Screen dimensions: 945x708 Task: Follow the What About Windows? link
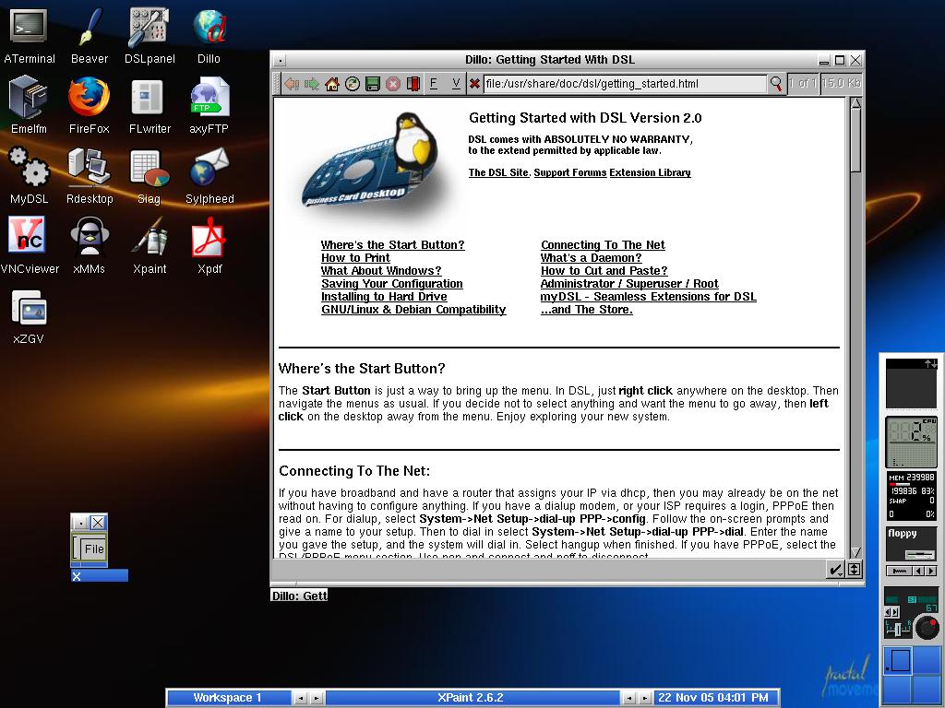click(381, 270)
